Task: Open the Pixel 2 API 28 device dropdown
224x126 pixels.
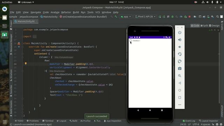Action: click(145, 17)
